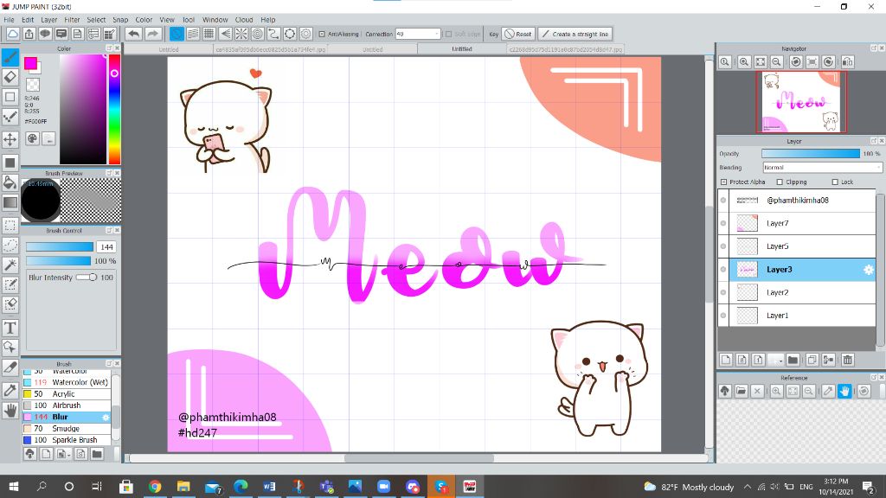The image size is (886, 498).
Task: Open the Snap menu
Action: 120,19
